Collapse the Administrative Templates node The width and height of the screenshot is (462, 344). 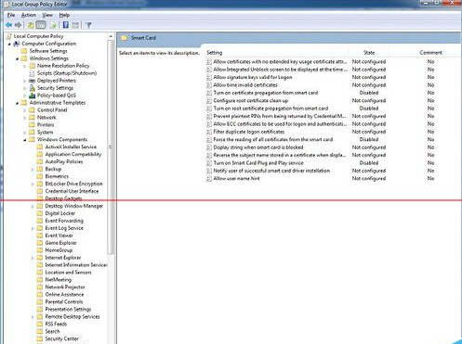(x=17, y=103)
